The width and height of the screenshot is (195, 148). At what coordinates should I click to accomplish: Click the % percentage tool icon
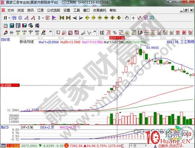115,33
